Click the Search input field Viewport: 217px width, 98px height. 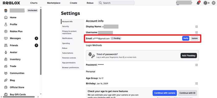(116, 3)
